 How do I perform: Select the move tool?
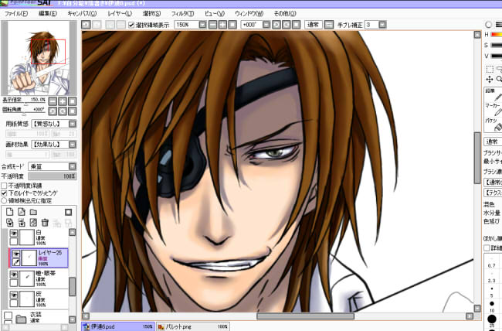490,79
